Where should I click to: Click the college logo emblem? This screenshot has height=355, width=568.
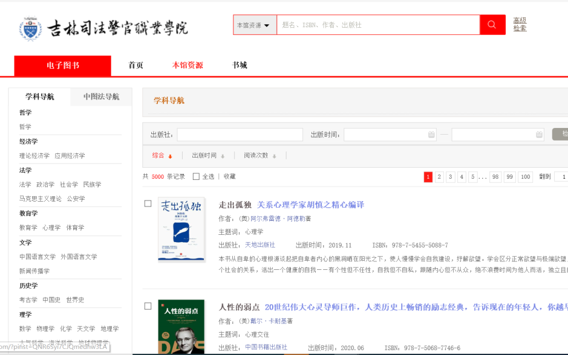point(31,28)
